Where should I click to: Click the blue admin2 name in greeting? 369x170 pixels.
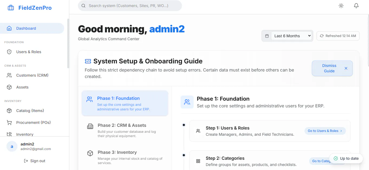click(167, 29)
